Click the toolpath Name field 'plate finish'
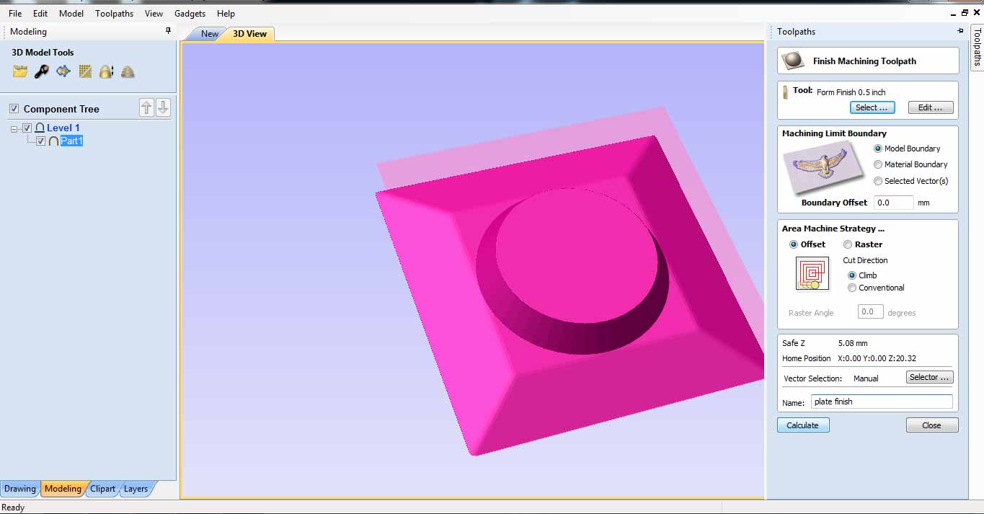The width and height of the screenshot is (984, 514). (x=882, y=402)
